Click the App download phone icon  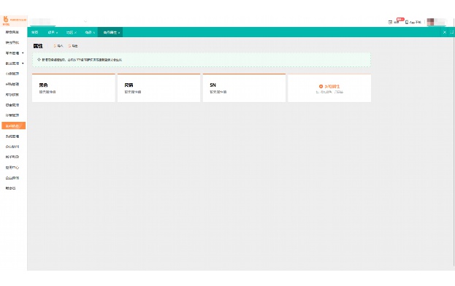point(407,22)
